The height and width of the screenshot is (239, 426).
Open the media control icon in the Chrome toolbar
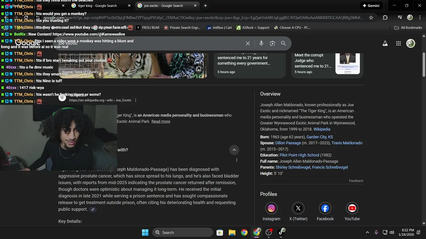(400, 18)
